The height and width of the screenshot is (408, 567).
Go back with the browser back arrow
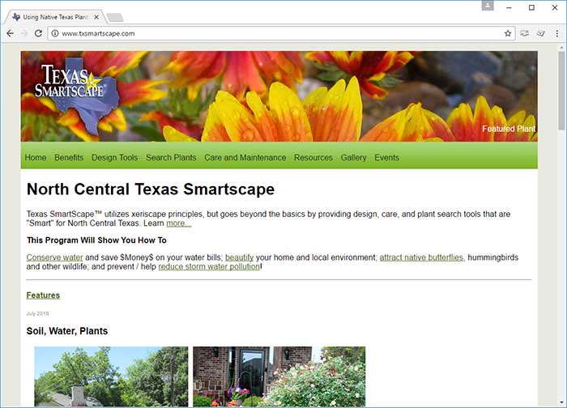pyautogui.click(x=10, y=33)
